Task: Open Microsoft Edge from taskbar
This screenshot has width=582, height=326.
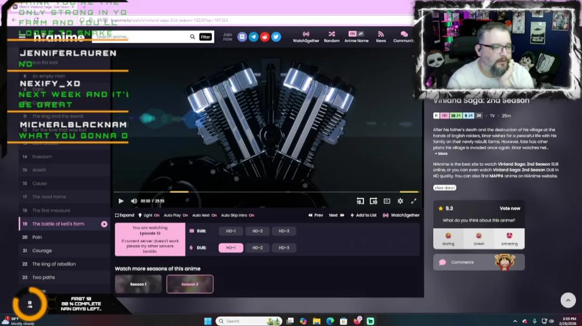Action: point(330,321)
